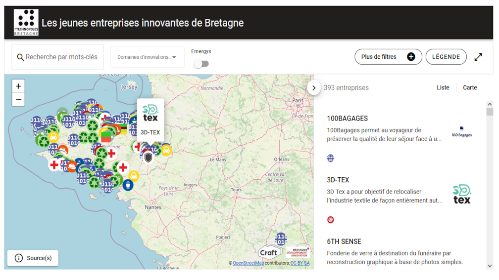
Task: Click the plus icon in Plus de filtres
Action: (x=411, y=57)
